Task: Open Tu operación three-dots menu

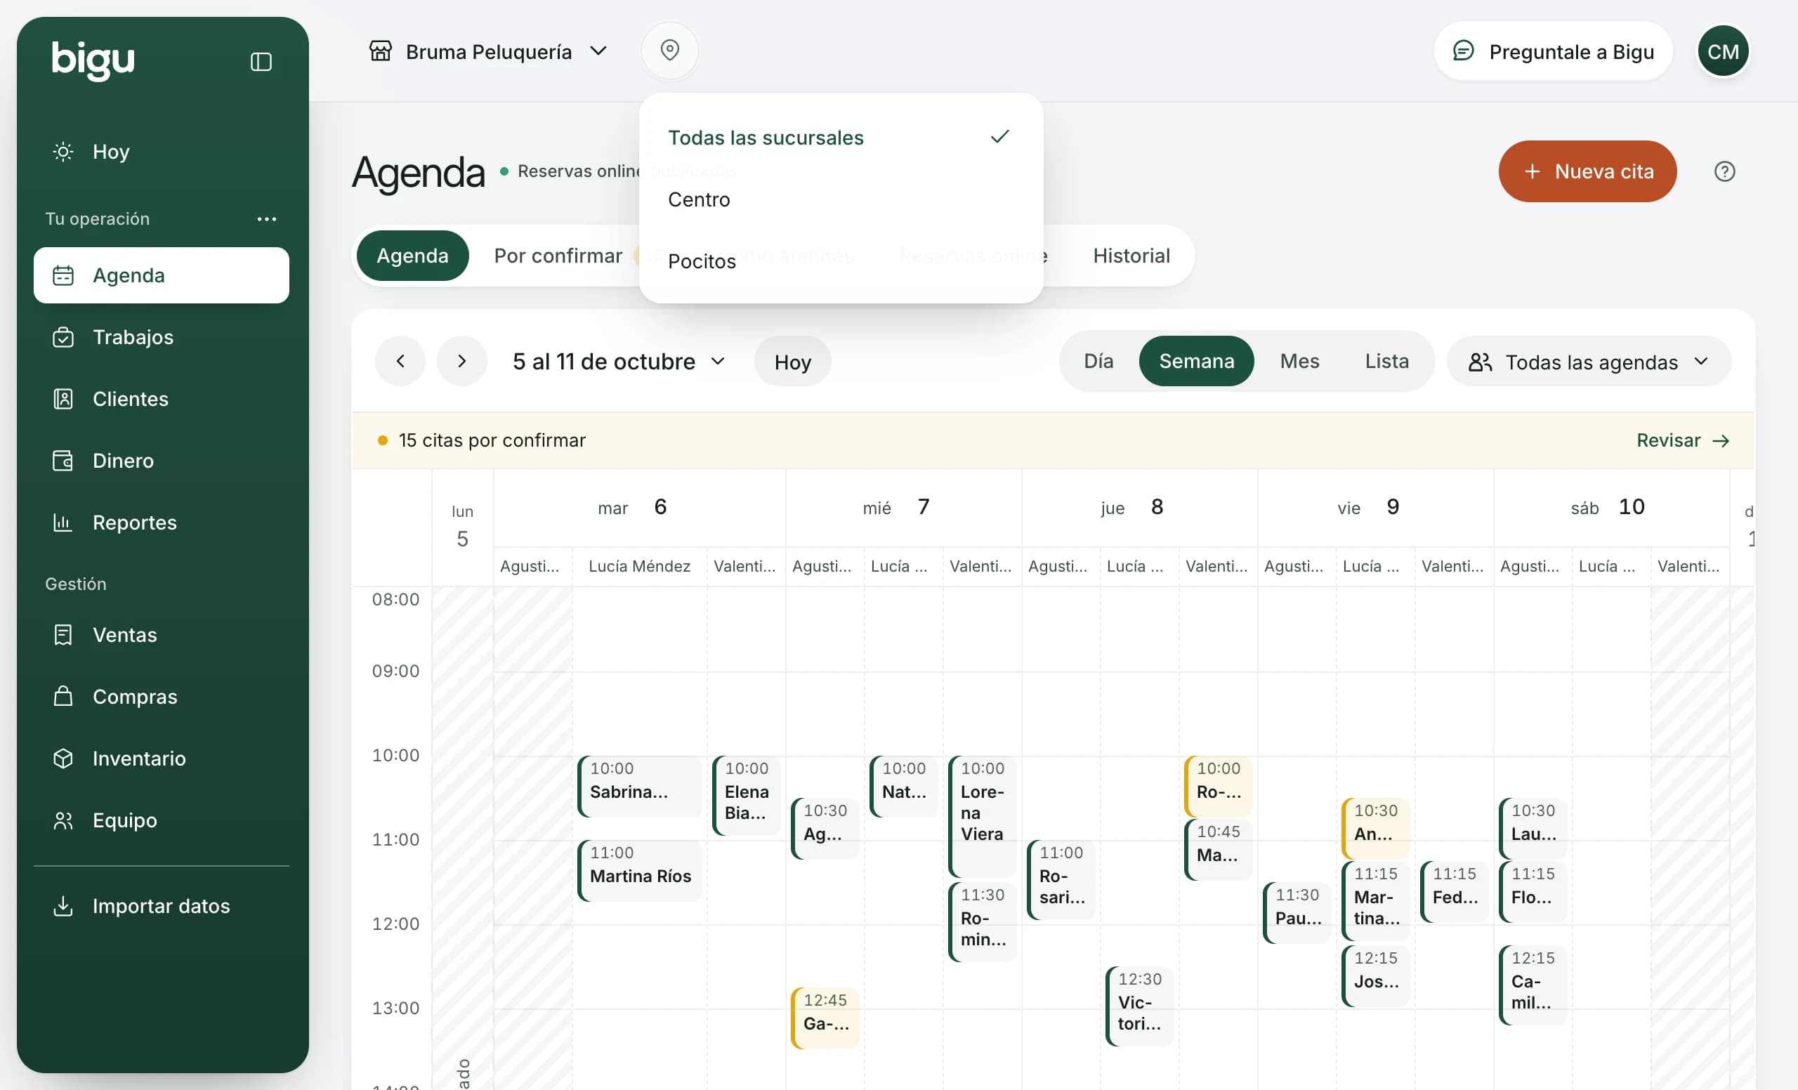Action: click(x=266, y=219)
